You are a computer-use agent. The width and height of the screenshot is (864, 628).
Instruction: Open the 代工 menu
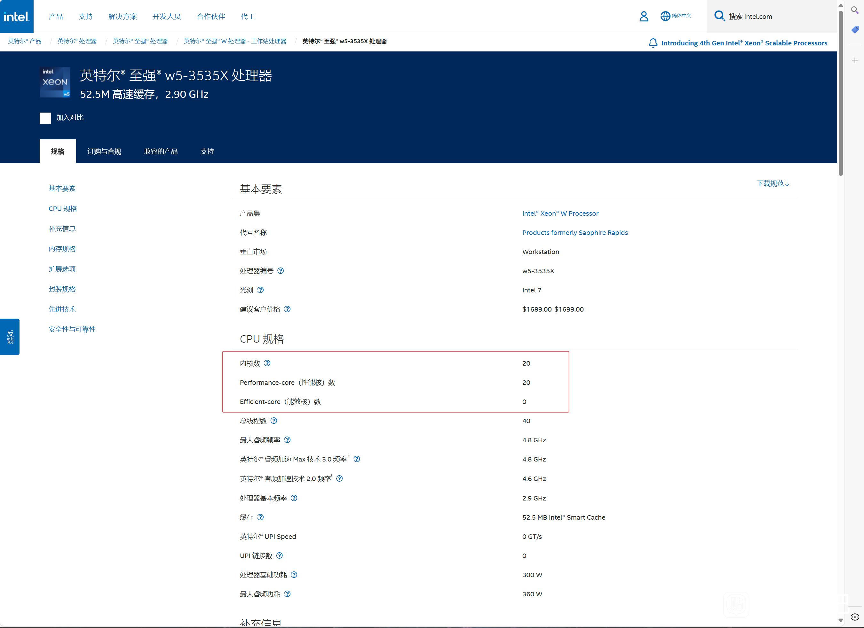(x=248, y=16)
